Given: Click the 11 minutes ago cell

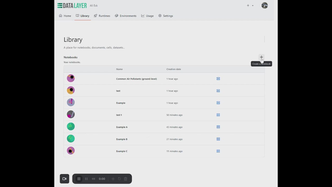Looking at the screenshot, I should [175, 151].
